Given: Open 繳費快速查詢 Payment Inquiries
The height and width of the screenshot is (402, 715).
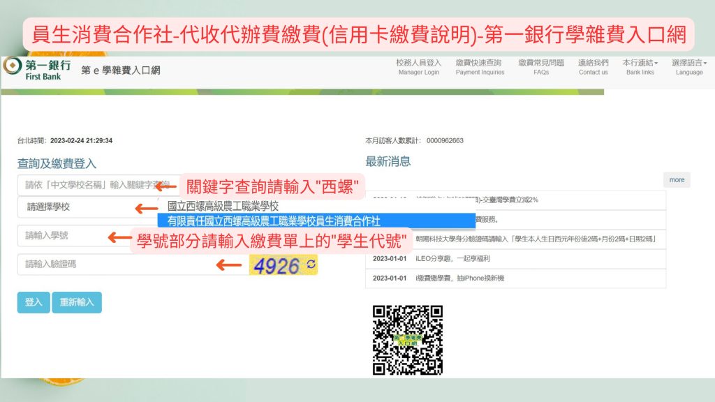Looking at the screenshot, I should [x=480, y=67].
